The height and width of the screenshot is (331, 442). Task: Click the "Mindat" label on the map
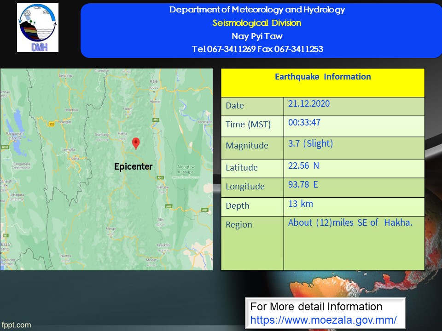pos(151,260)
